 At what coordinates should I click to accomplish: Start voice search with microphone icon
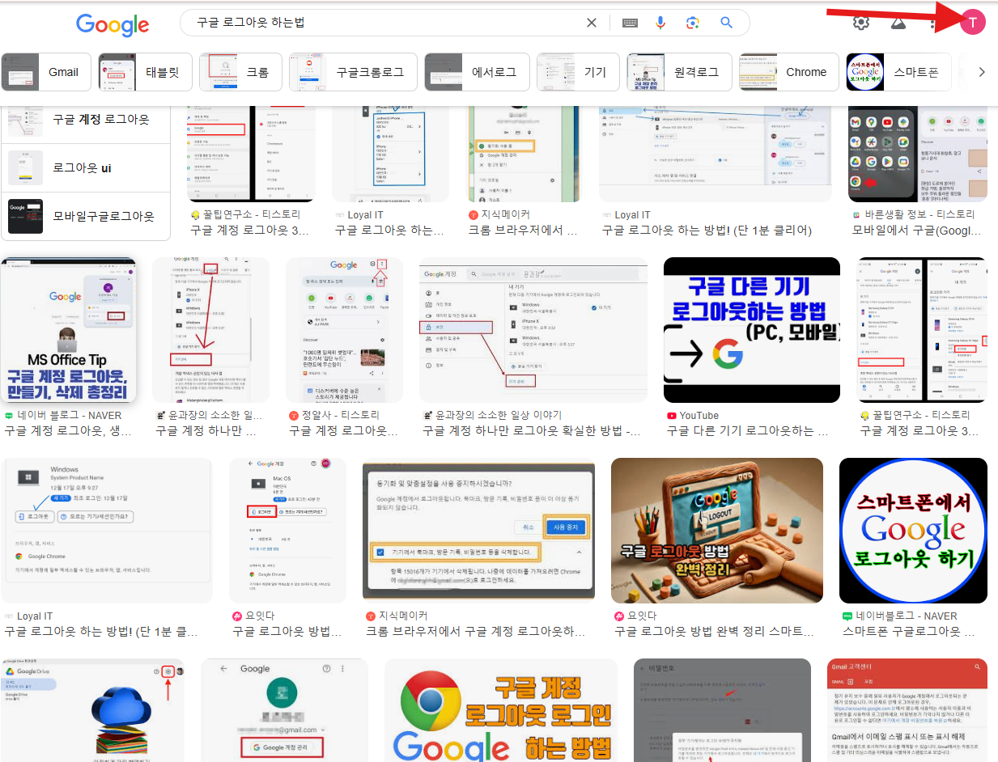(660, 23)
